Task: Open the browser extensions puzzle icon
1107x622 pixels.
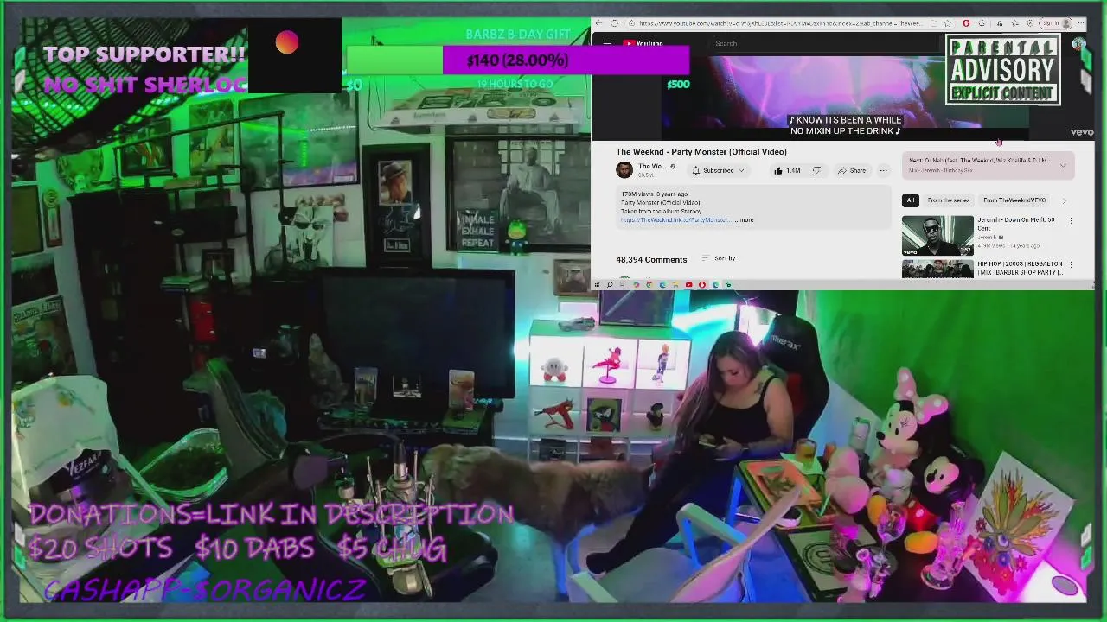Action: [x=982, y=23]
